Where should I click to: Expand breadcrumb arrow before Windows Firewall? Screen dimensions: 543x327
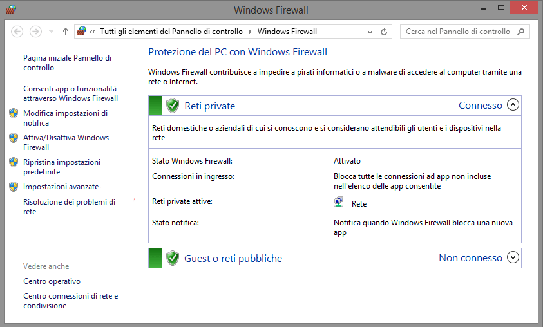point(250,32)
